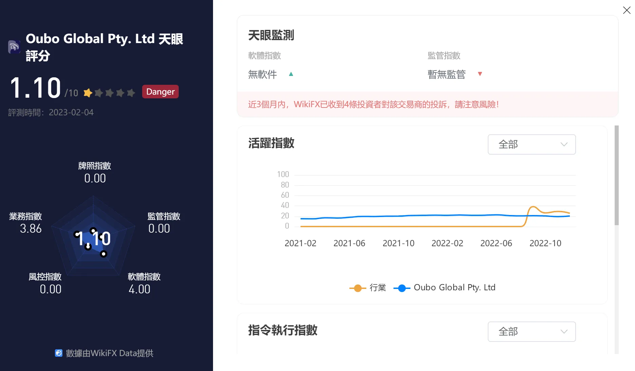
Task: Click the Oubo Global broker logo icon
Action: tap(14, 47)
